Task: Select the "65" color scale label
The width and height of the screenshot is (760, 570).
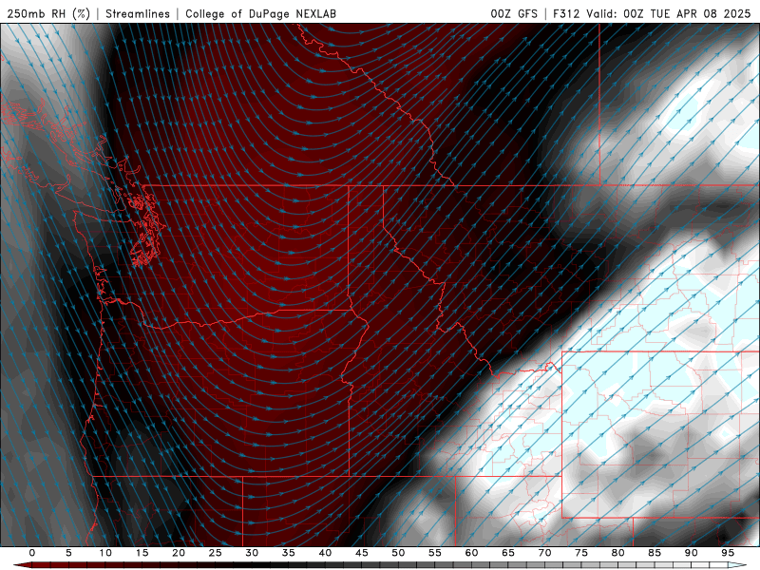Action: click(x=508, y=553)
